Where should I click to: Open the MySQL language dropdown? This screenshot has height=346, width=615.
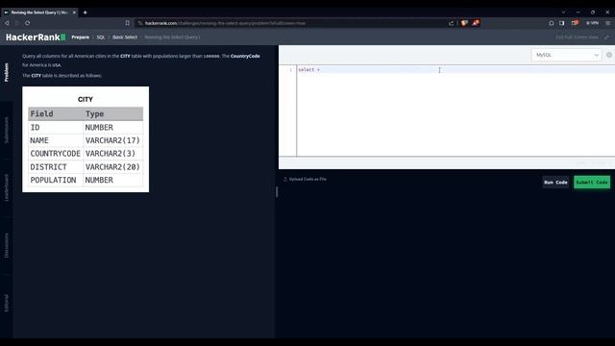click(x=566, y=55)
